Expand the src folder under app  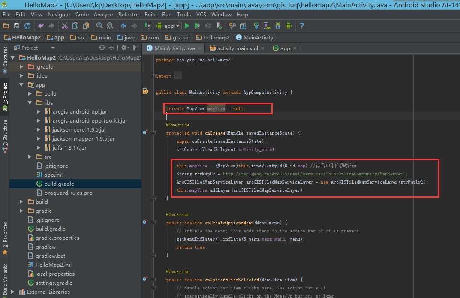click(x=30, y=157)
